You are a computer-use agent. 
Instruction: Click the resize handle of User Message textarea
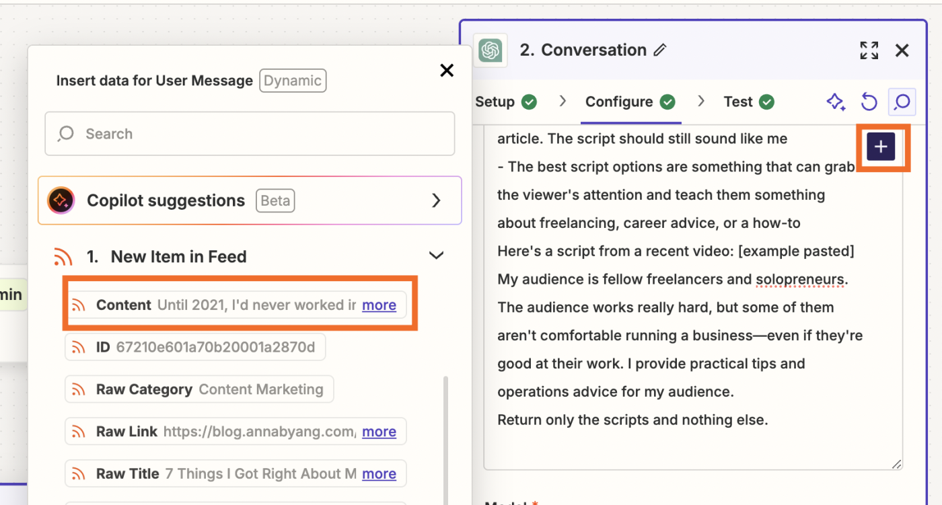(x=896, y=464)
